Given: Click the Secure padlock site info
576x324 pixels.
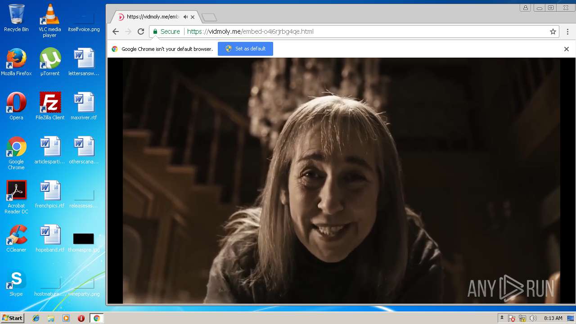Looking at the screenshot, I should click(166, 31).
